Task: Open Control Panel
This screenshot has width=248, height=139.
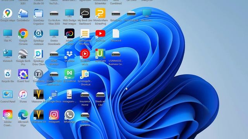Action: pyautogui.click(x=8, y=94)
